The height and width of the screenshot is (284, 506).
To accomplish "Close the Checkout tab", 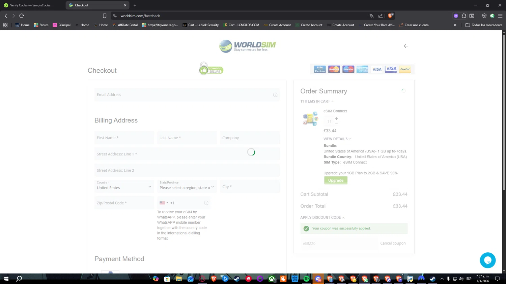I will [125, 5].
